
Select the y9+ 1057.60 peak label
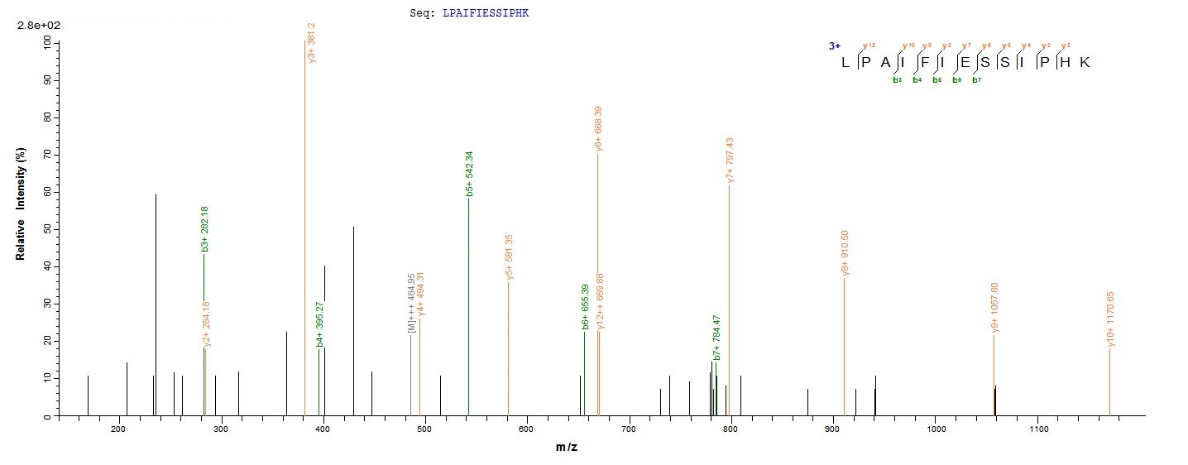[x=995, y=308]
